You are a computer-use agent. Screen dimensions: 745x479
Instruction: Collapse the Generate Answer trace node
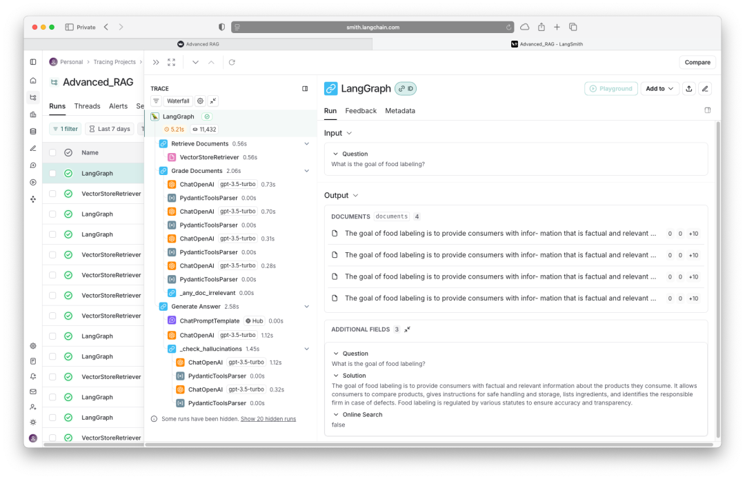(x=307, y=307)
